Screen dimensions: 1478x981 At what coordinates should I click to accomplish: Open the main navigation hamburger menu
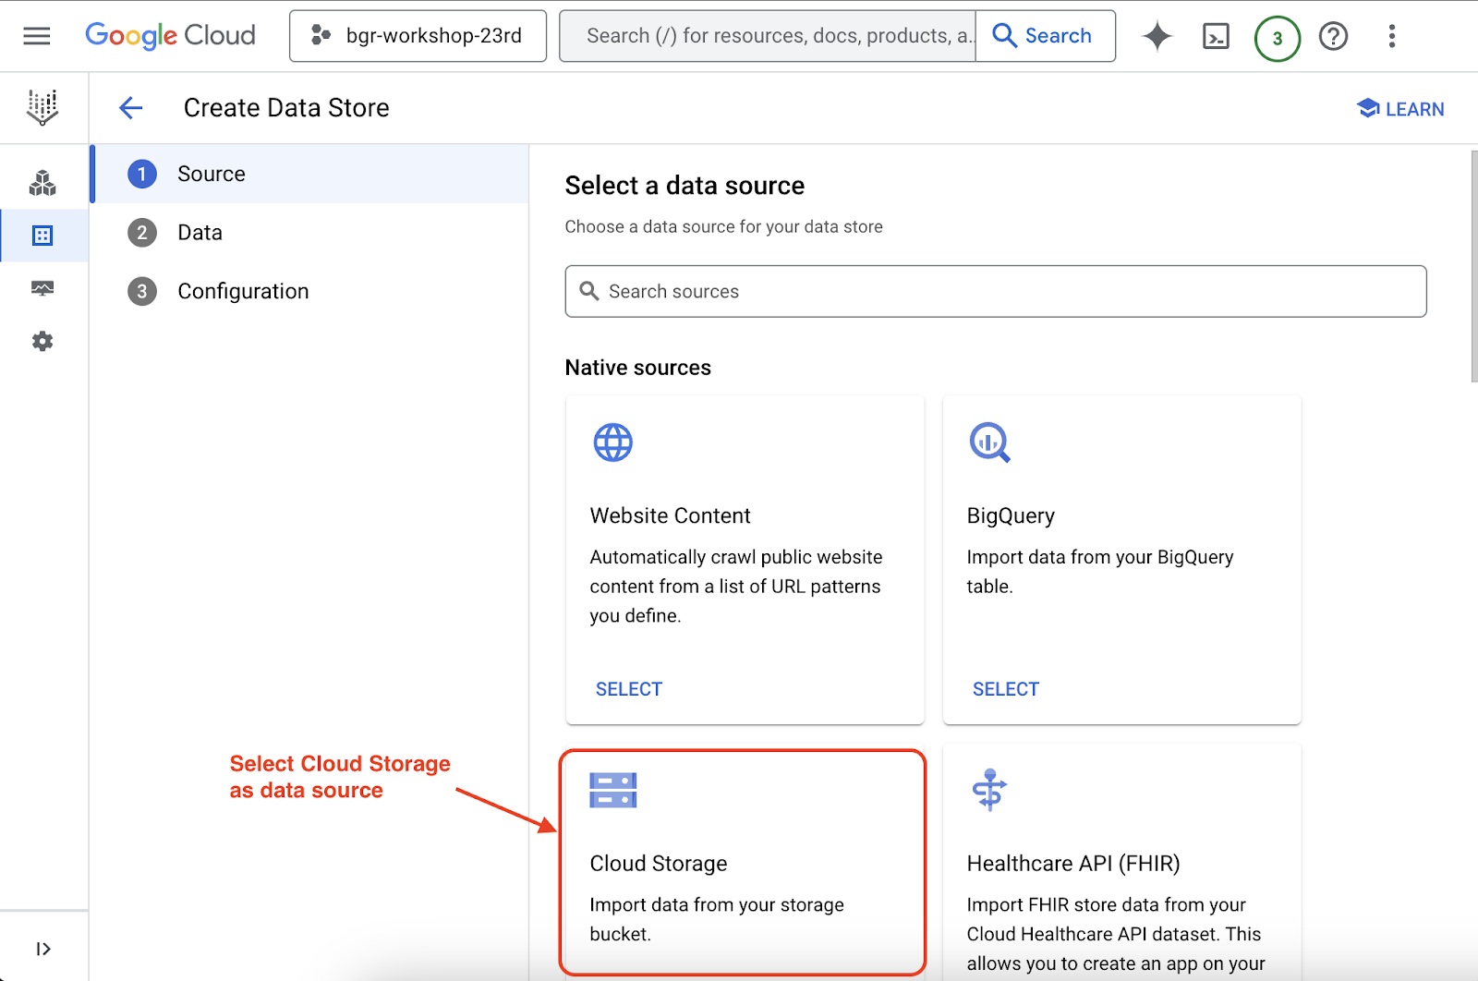click(37, 36)
